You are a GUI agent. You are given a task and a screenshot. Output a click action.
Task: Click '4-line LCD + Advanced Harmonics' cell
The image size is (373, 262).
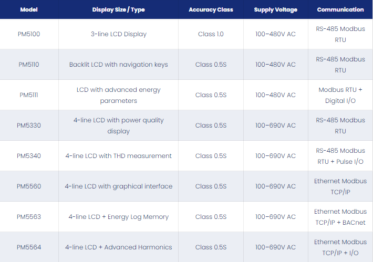118,247
